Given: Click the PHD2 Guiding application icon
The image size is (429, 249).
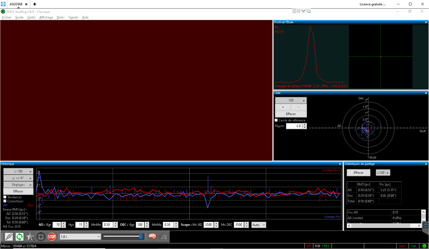Looking at the screenshot, I should pos(3,11).
